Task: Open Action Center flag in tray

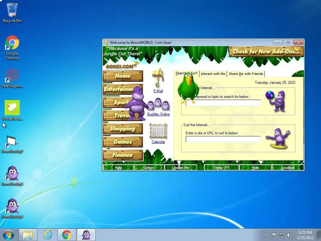Action: tap(274, 235)
